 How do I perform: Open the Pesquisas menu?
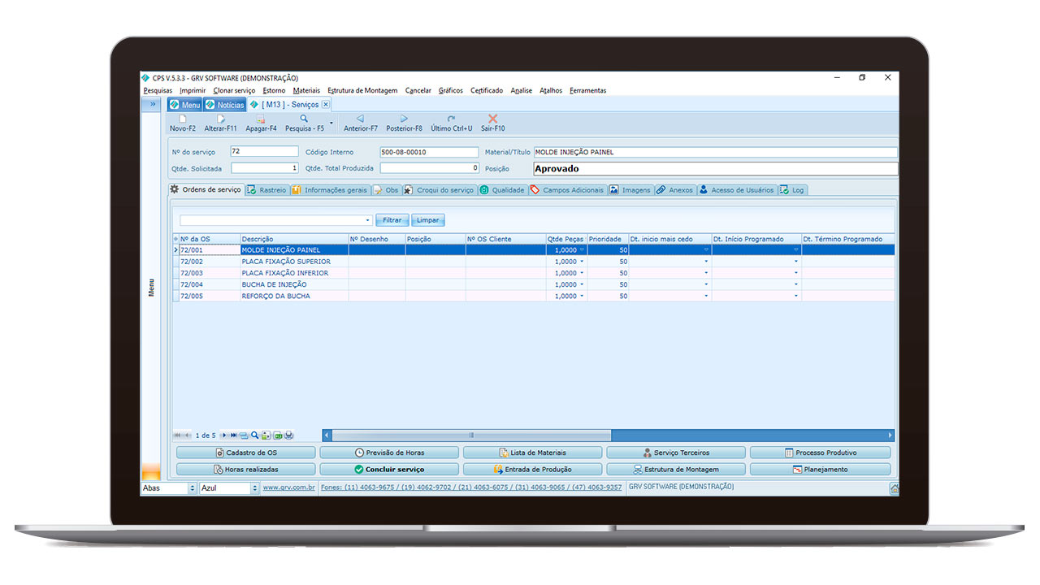pyautogui.click(x=158, y=90)
